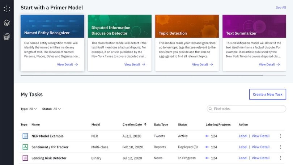Click NER Model Example document type icon

[x=25, y=136]
